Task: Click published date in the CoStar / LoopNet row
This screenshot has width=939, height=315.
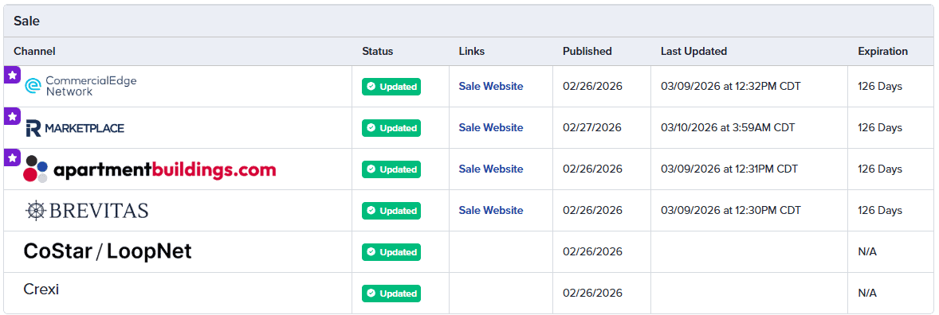Action: [x=593, y=251]
